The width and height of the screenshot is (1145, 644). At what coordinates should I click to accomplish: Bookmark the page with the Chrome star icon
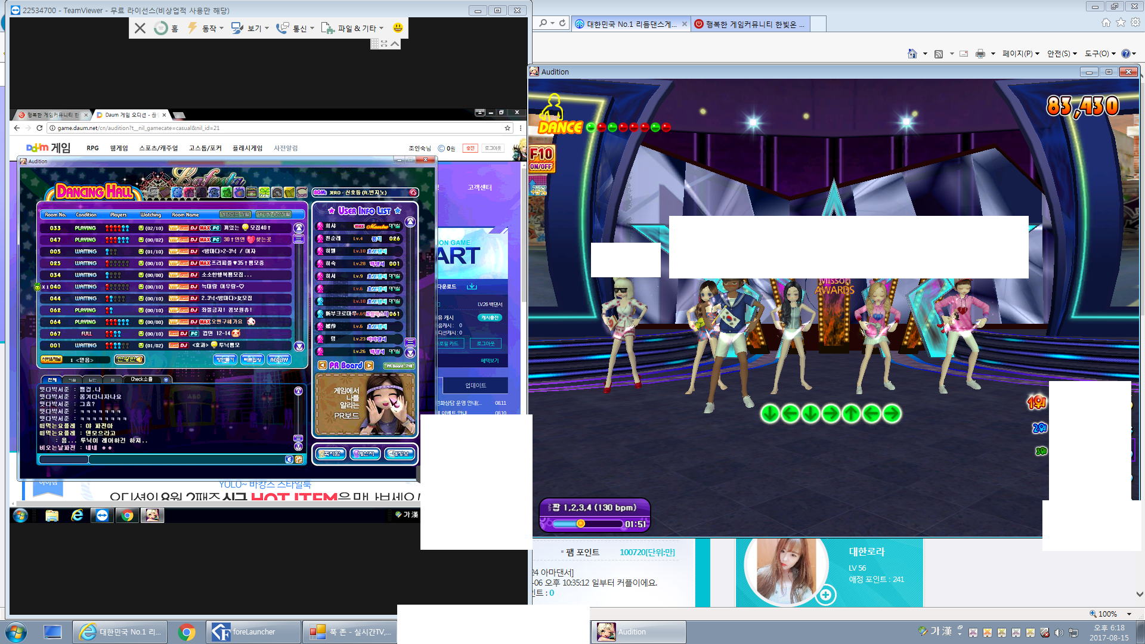pyautogui.click(x=507, y=128)
